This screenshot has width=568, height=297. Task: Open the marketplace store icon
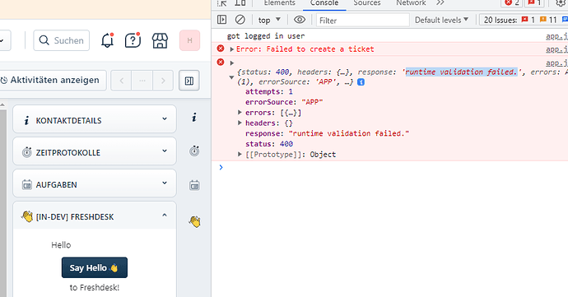pos(160,40)
